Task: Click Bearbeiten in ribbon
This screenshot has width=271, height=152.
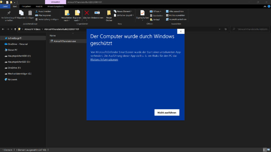Action: 156,16
